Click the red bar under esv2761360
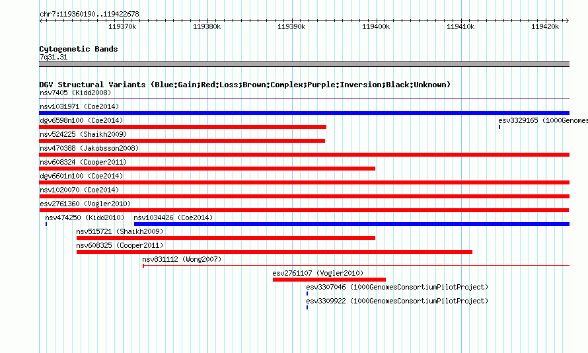Viewport: 588px width, 353px height. pyautogui.click(x=304, y=210)
